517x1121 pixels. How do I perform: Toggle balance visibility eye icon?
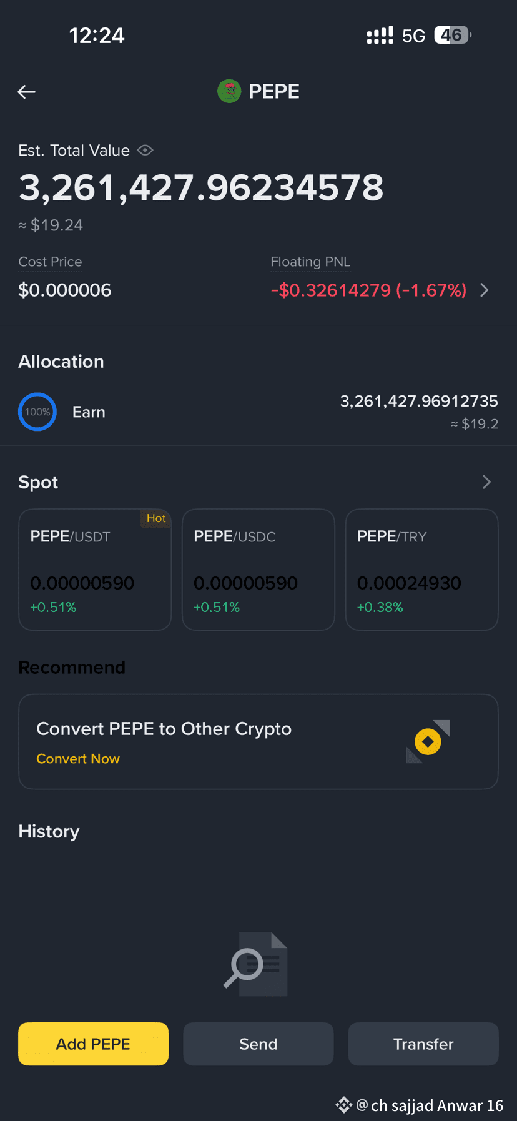(145, 150)
